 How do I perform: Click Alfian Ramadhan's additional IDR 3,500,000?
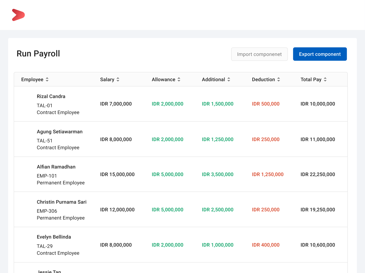pyautogui.click(x=217, y=174)
